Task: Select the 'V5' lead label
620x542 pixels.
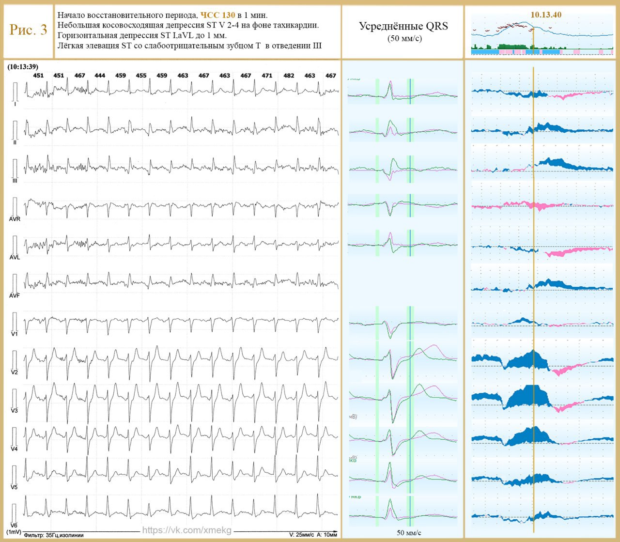Action: (15, 487)
